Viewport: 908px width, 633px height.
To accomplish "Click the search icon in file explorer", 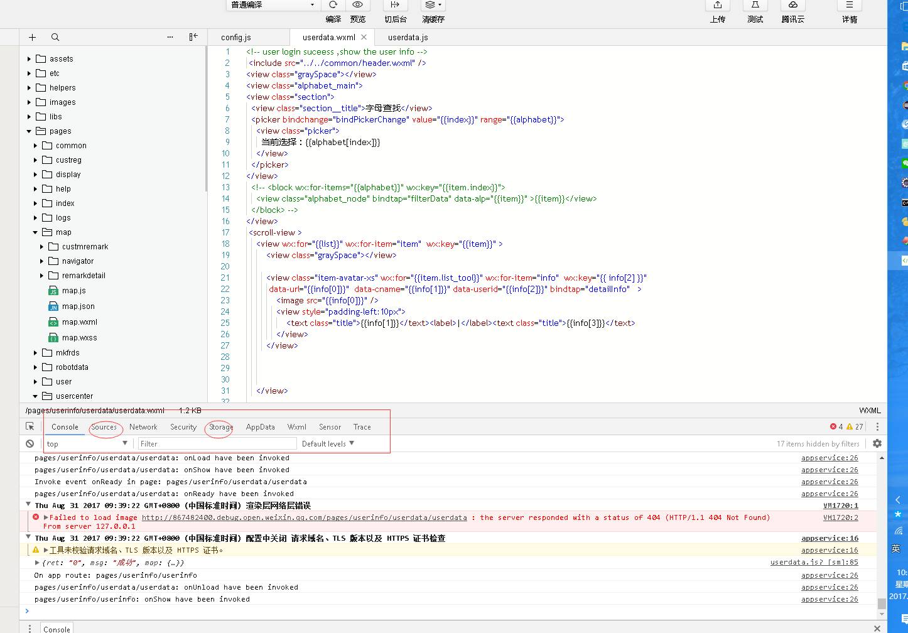I will pos(55,37).
